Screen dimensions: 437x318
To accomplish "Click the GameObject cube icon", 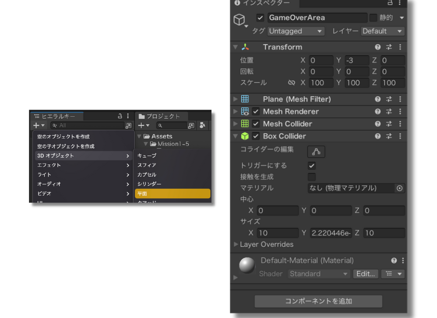I will (239, 20).
